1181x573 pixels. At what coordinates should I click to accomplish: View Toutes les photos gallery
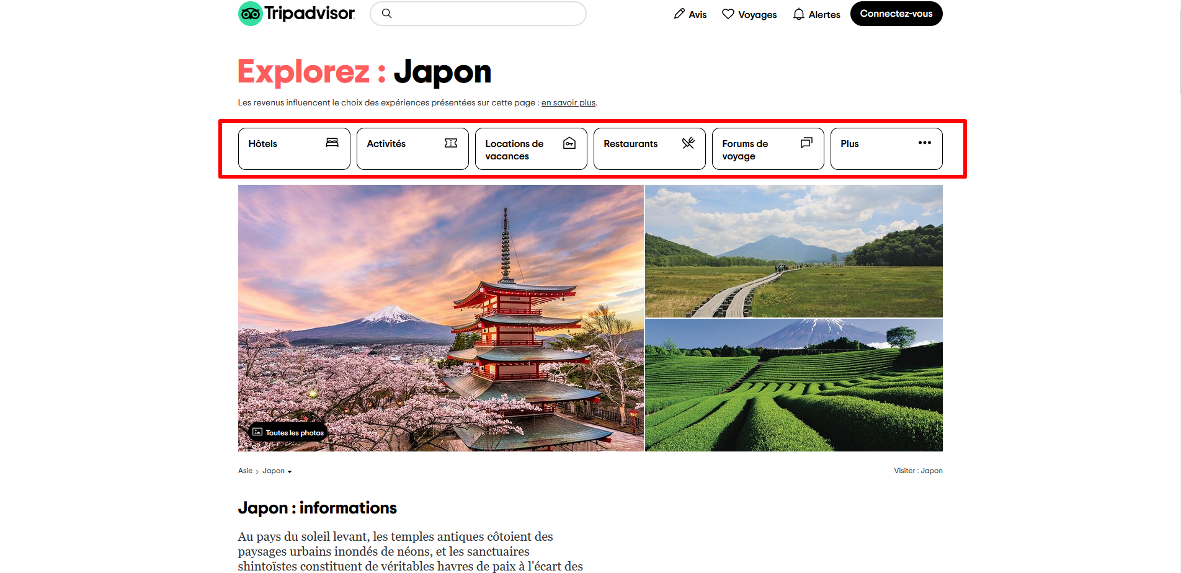pyautogui.click(x=288, y=432)
